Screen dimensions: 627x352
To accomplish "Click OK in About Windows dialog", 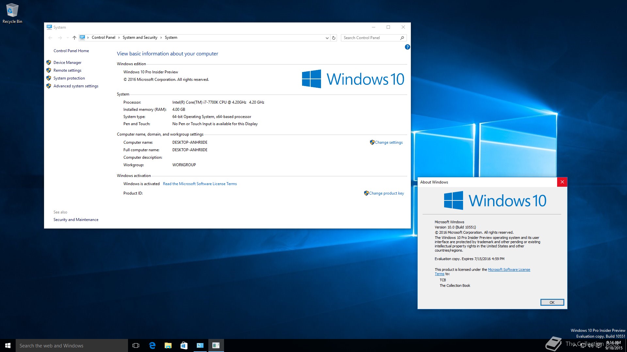I will (552, 302).
